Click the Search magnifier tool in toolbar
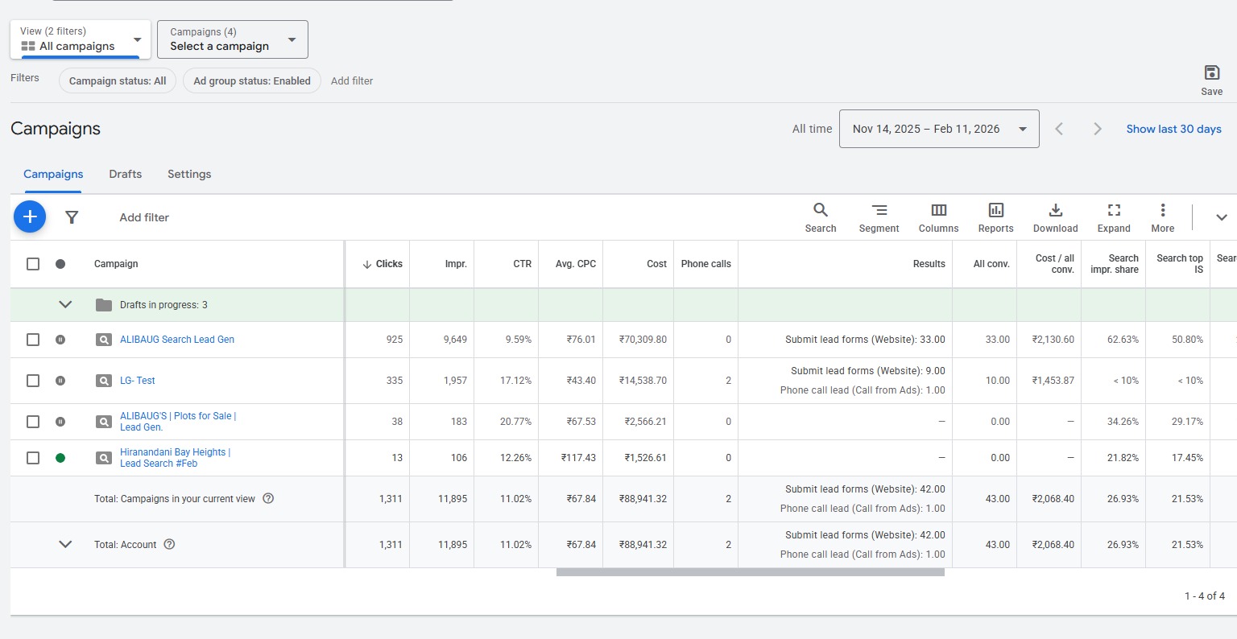 [x=820, y=217]
